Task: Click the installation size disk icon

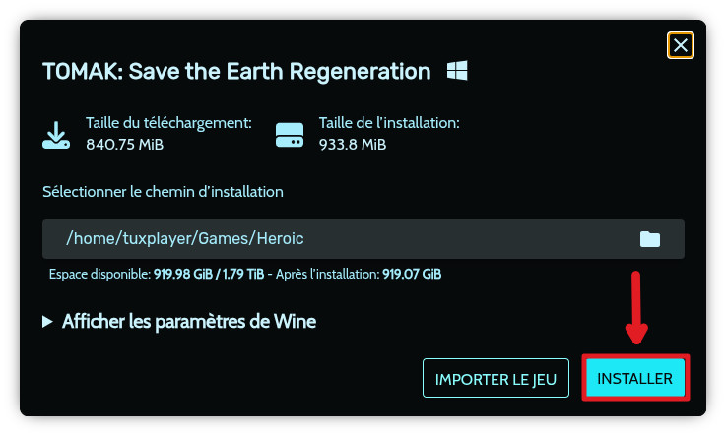Action: pyautogui.click(x=290, y=134)
